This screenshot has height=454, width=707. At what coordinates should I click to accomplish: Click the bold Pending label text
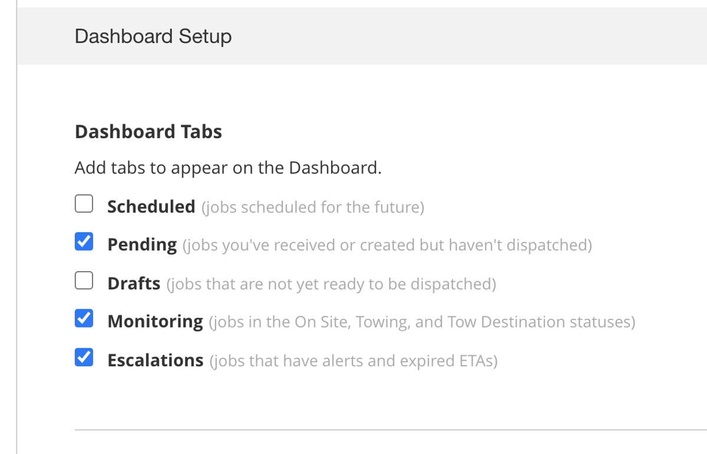click(x=141, y=244)
